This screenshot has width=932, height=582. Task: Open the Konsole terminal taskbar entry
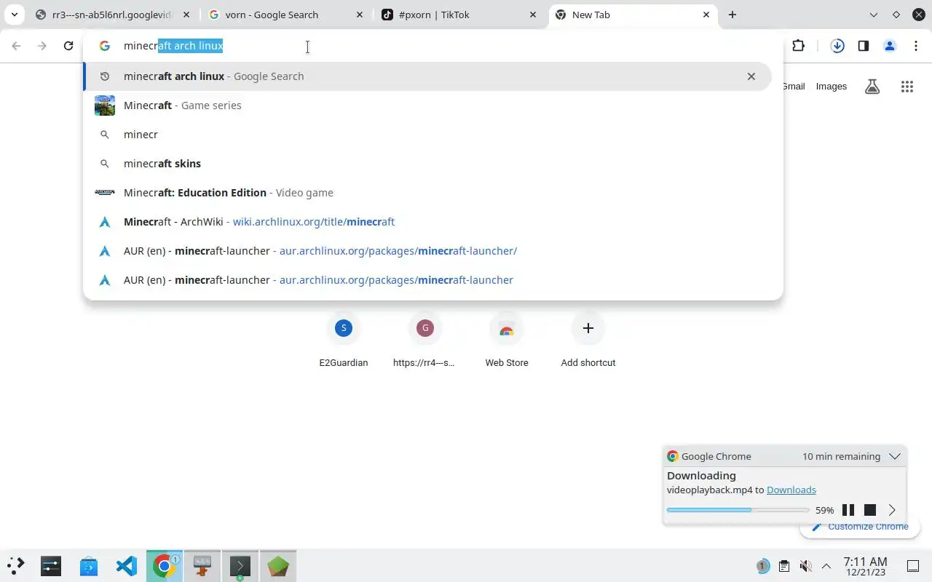[x=240, y=565]
